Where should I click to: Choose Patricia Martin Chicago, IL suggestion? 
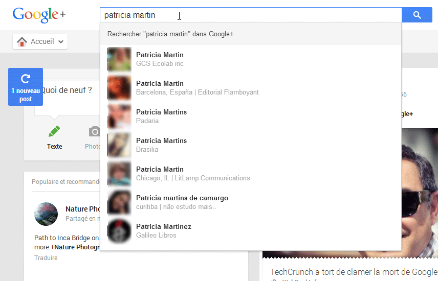(251, 174)
